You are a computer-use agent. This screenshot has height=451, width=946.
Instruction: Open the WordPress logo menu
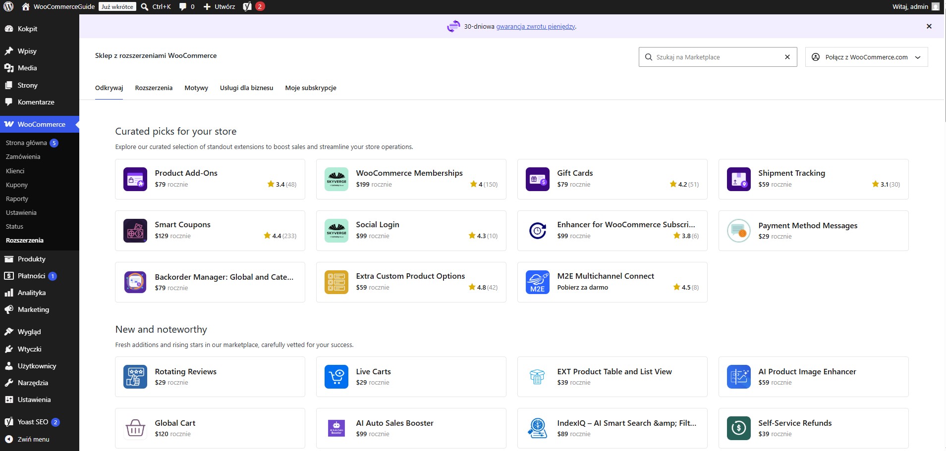tap(8, 6)
